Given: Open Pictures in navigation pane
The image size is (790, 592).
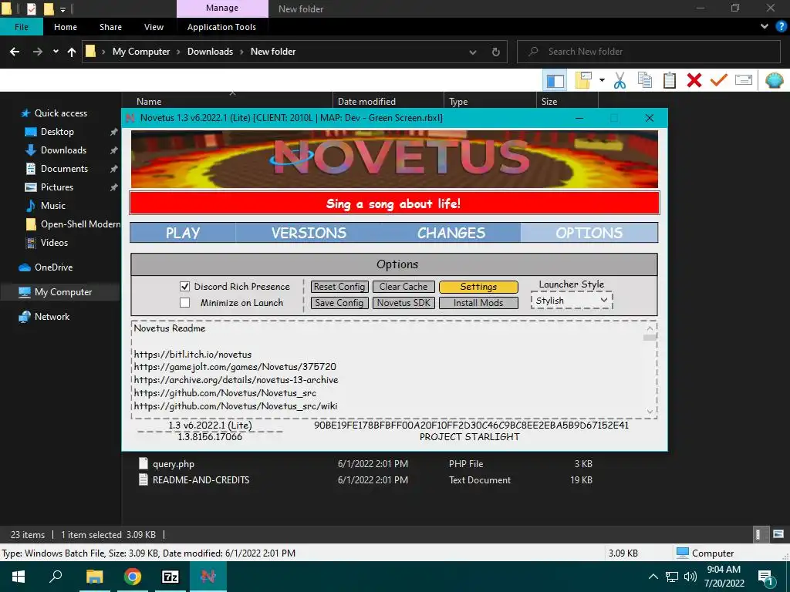Looking at the screenshot, I should click(x=57, y=187).
